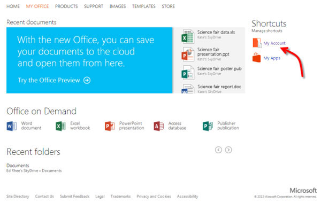Viewport: 321px width, 203px height.
Task: Open the HOME navigation item
Action: [13, 6]
